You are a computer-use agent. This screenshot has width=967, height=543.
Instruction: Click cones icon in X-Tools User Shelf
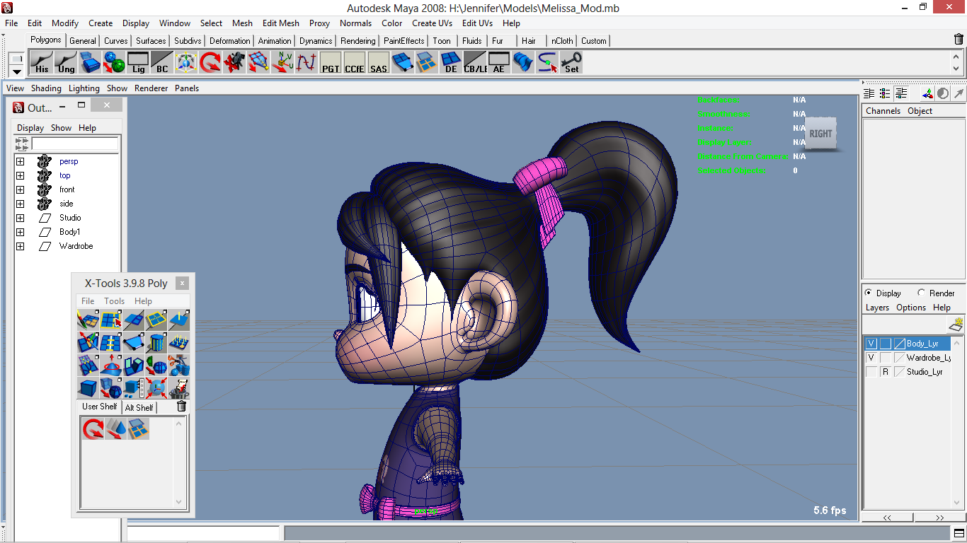[116, 429]
